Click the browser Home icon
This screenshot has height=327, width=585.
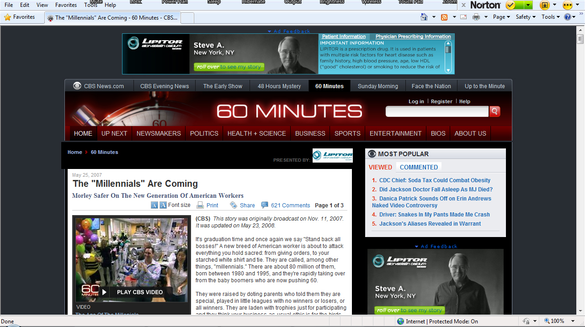tap(424, 17)
